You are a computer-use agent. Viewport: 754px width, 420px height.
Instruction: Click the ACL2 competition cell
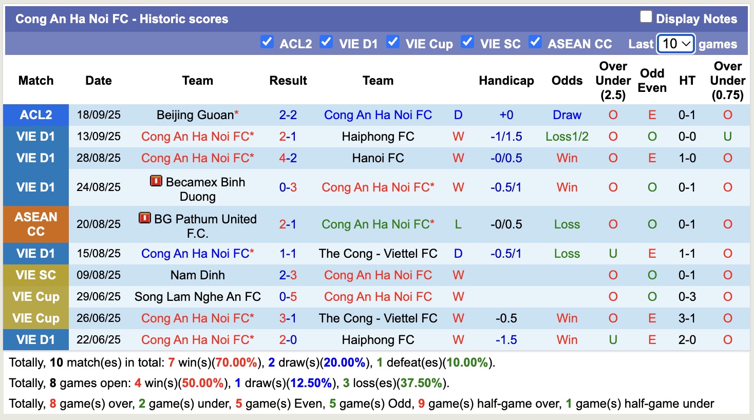[36, 115]
